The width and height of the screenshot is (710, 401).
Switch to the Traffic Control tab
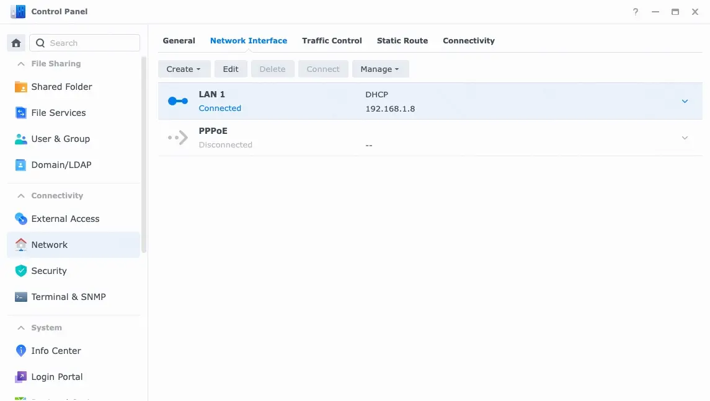tap(332, 41)
